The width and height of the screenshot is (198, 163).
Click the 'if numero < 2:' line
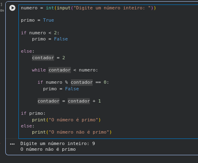(x=40, y=33)
